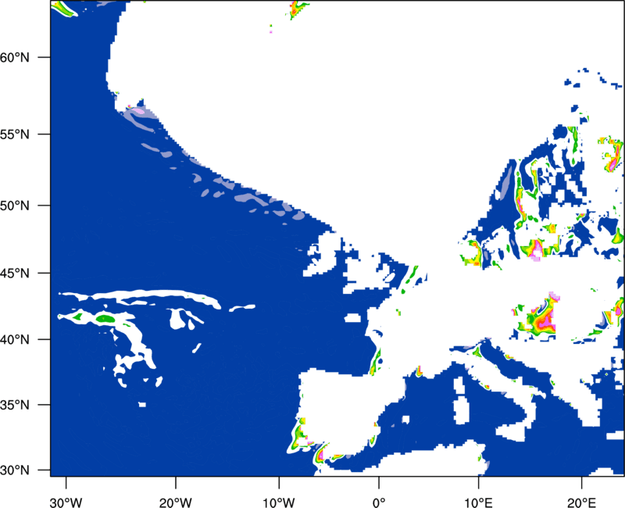
Task: Click the 0° longitude label
Action: pyautogui.click(x=379, y=503)
